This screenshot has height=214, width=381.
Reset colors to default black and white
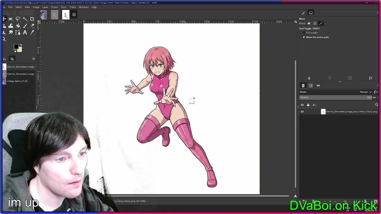(x=15, y=51)
